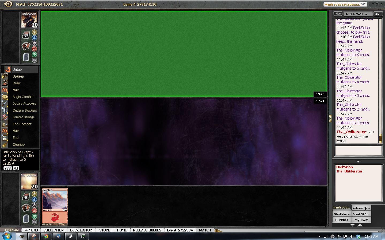Open Chrome from the Windows taskbar

click(46, 236)
